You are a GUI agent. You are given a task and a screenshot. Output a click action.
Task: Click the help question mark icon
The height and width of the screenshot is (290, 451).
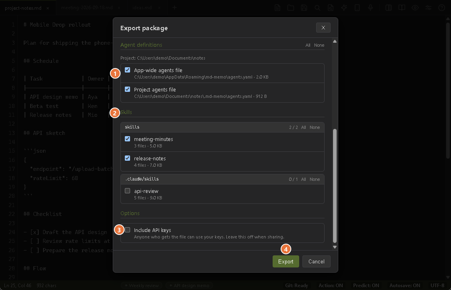[x=442, y=8]
